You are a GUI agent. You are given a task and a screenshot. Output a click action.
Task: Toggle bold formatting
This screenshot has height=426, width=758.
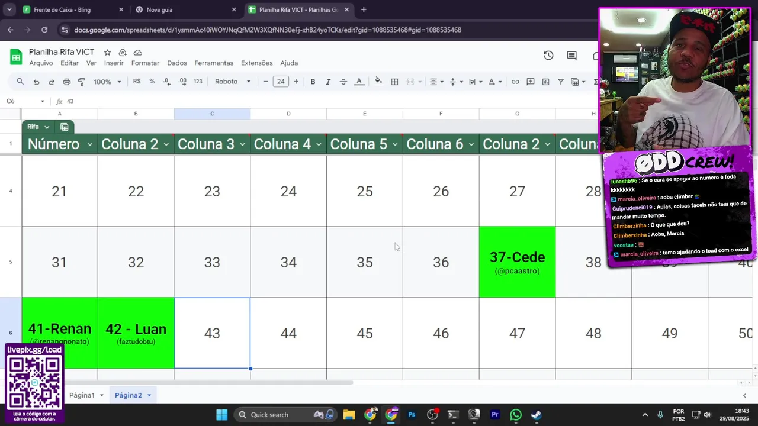pyautogui.click(x=313, y=82)
